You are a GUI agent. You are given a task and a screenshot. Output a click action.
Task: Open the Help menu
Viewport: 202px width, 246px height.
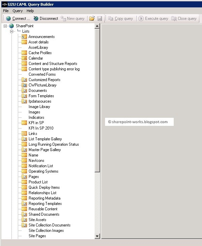coord(30,11)
